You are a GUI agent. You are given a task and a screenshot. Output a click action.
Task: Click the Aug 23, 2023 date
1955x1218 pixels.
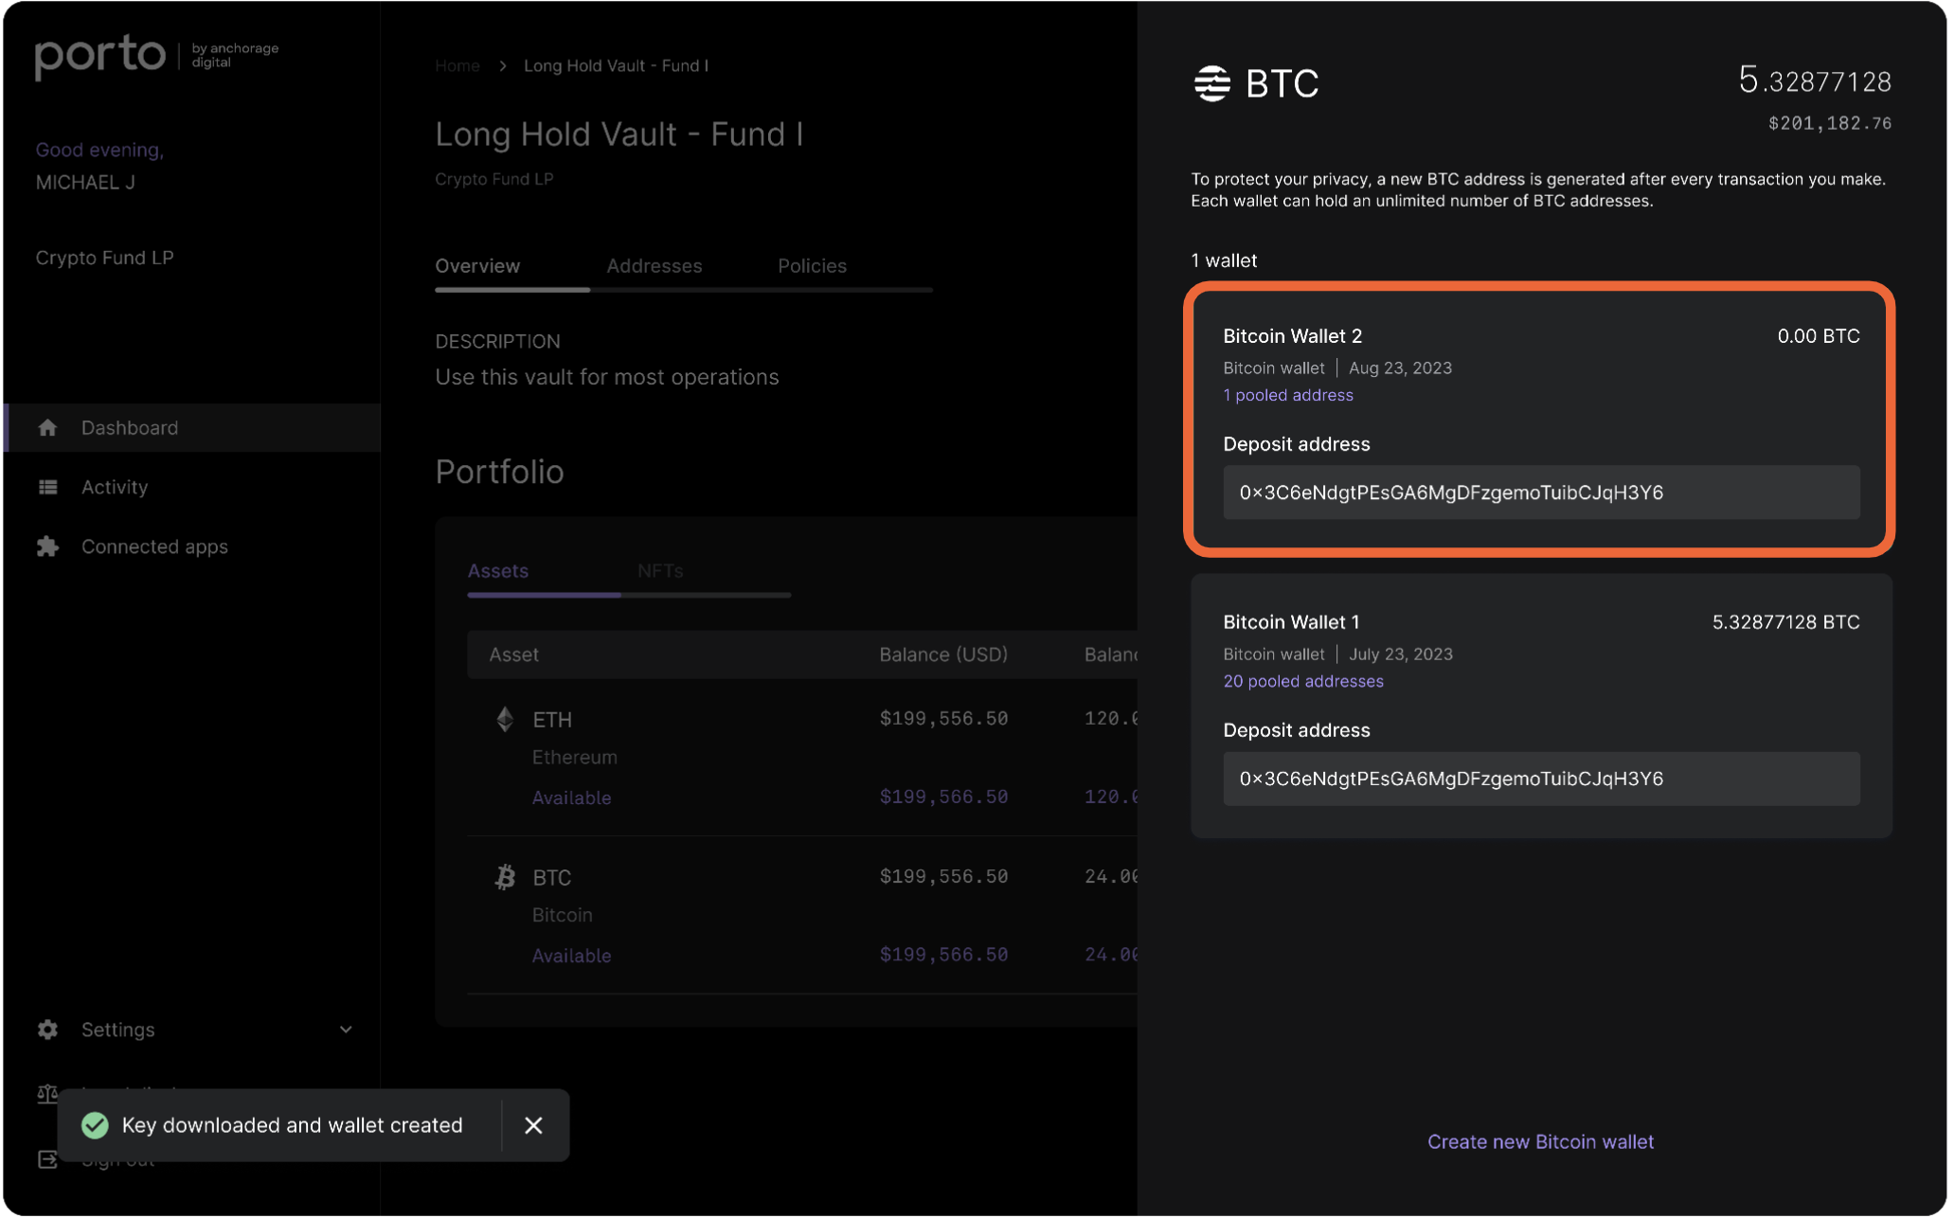(x=1400, y=368)
